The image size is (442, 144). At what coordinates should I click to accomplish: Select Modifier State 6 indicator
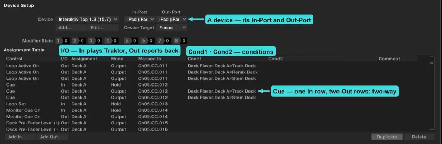(147, 41)
